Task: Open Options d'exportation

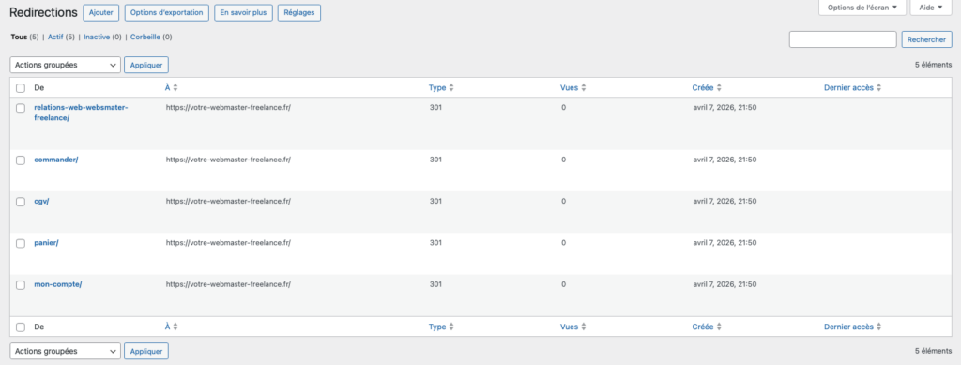Action: [167, 12]
